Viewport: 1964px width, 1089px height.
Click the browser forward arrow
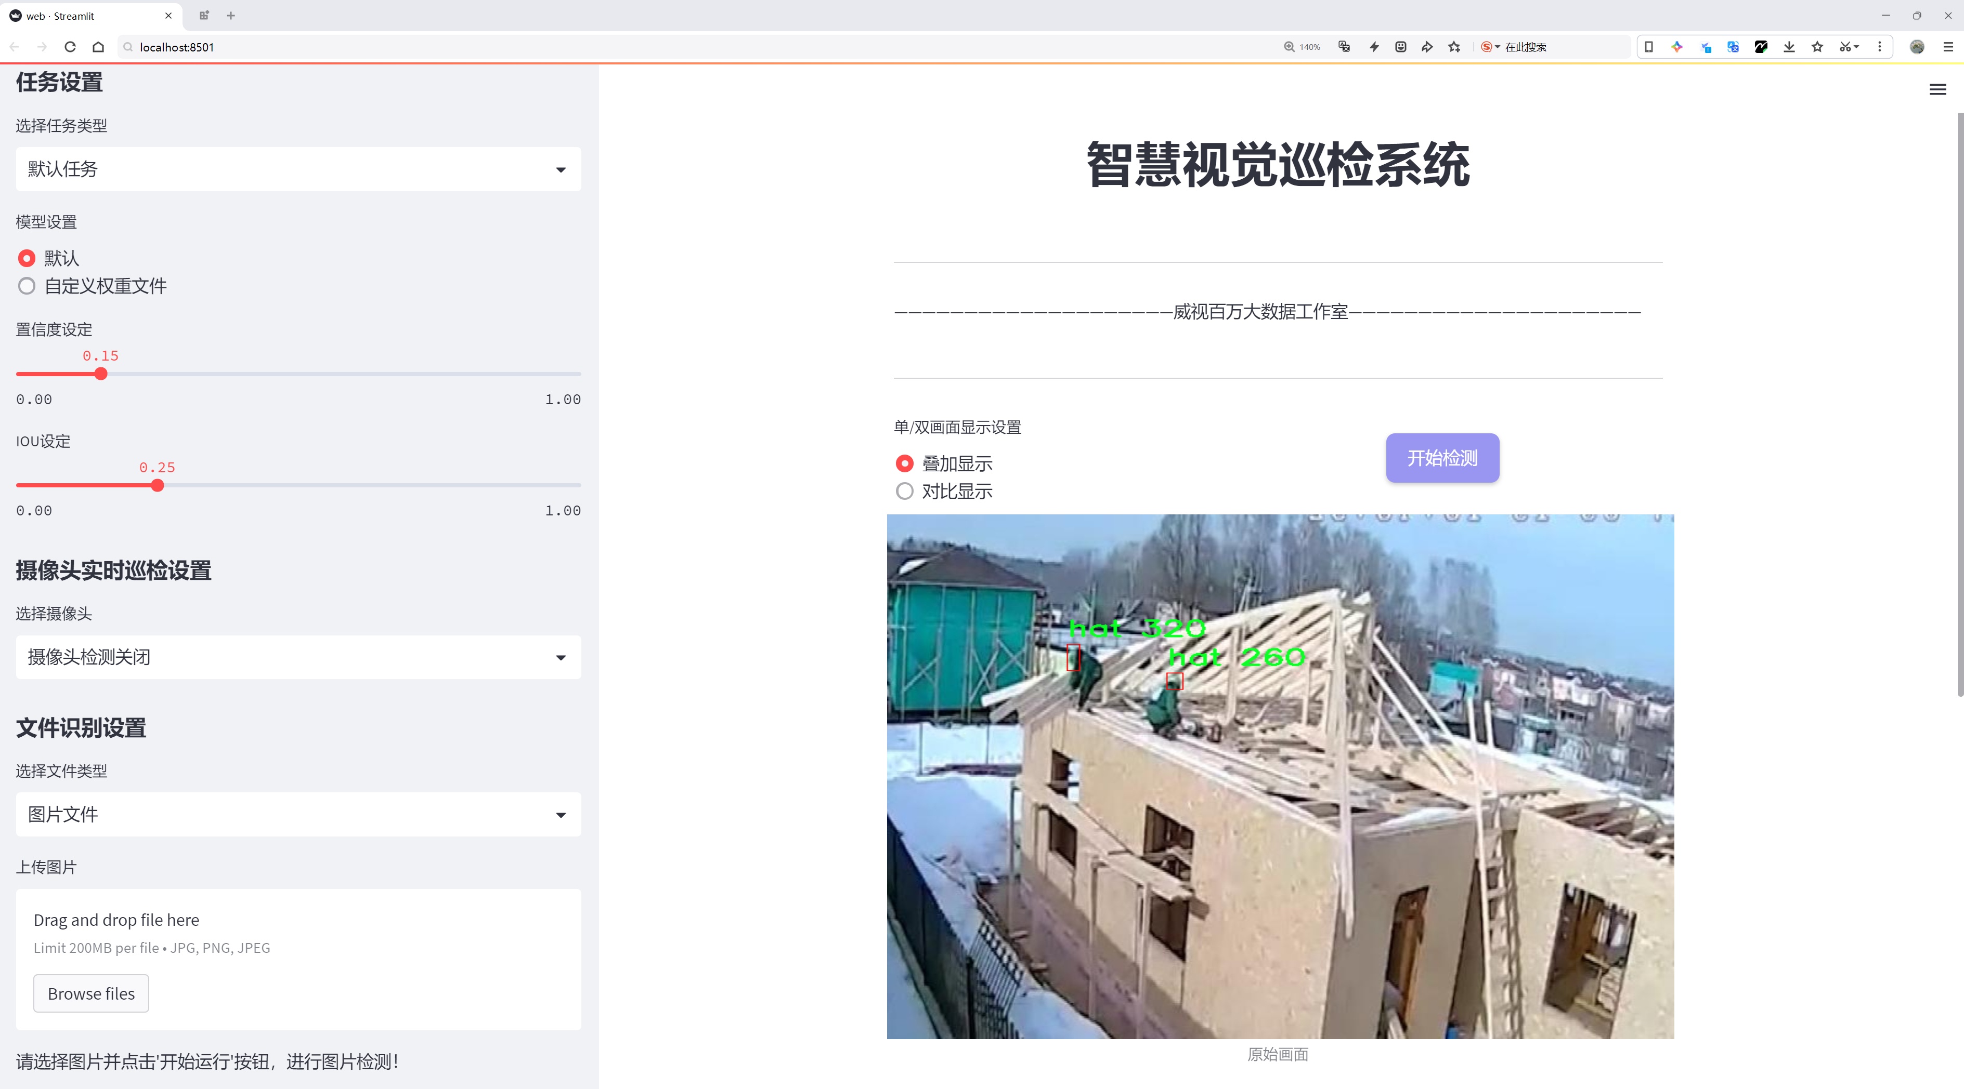(x=42, y=46)
